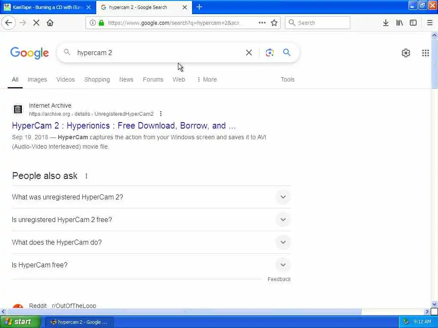Open the Firefox hamburger menu
Image resolution: width=438 pixels, height=328 pixels.
coord(429,23)
